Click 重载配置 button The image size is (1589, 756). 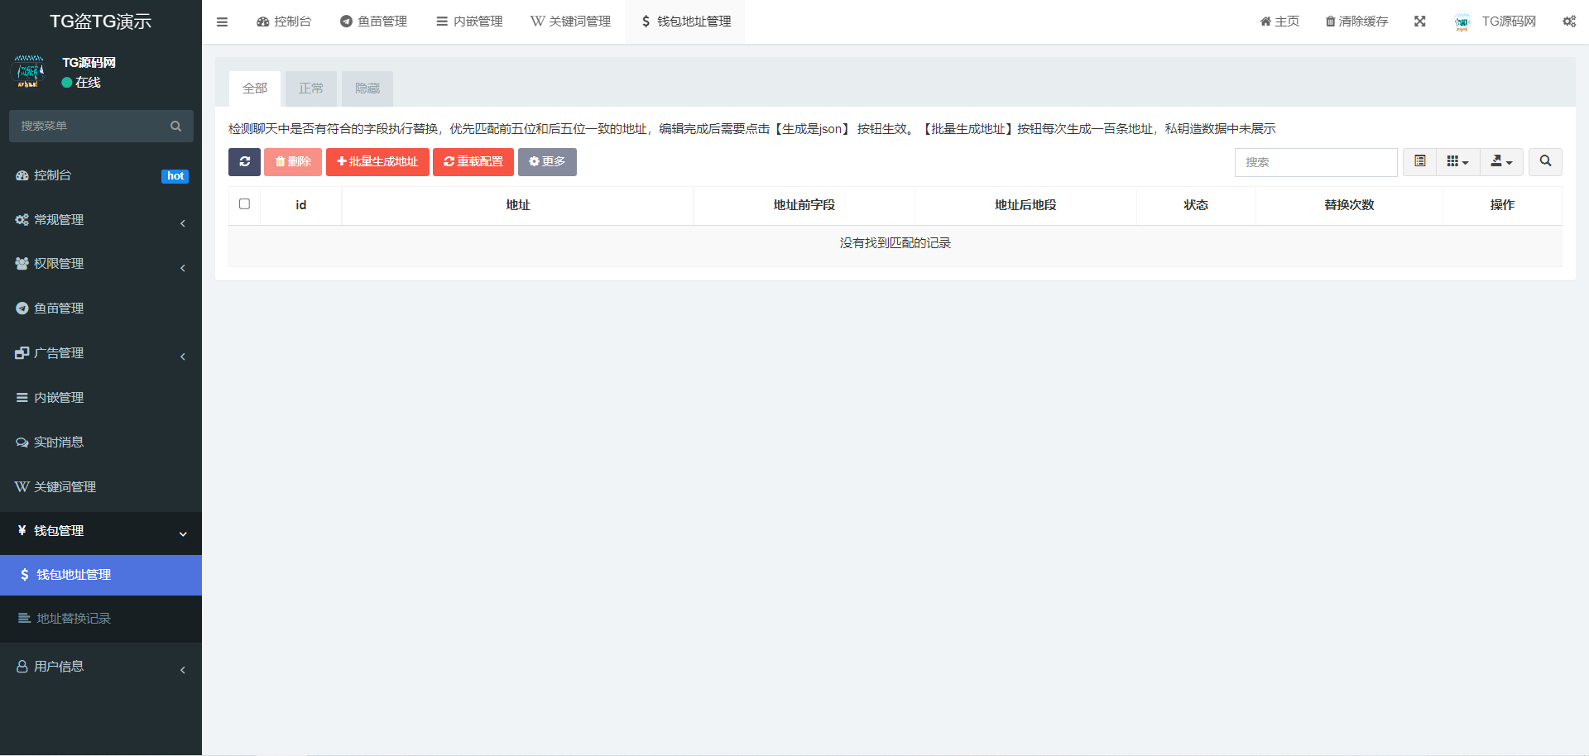click(473, 162)
